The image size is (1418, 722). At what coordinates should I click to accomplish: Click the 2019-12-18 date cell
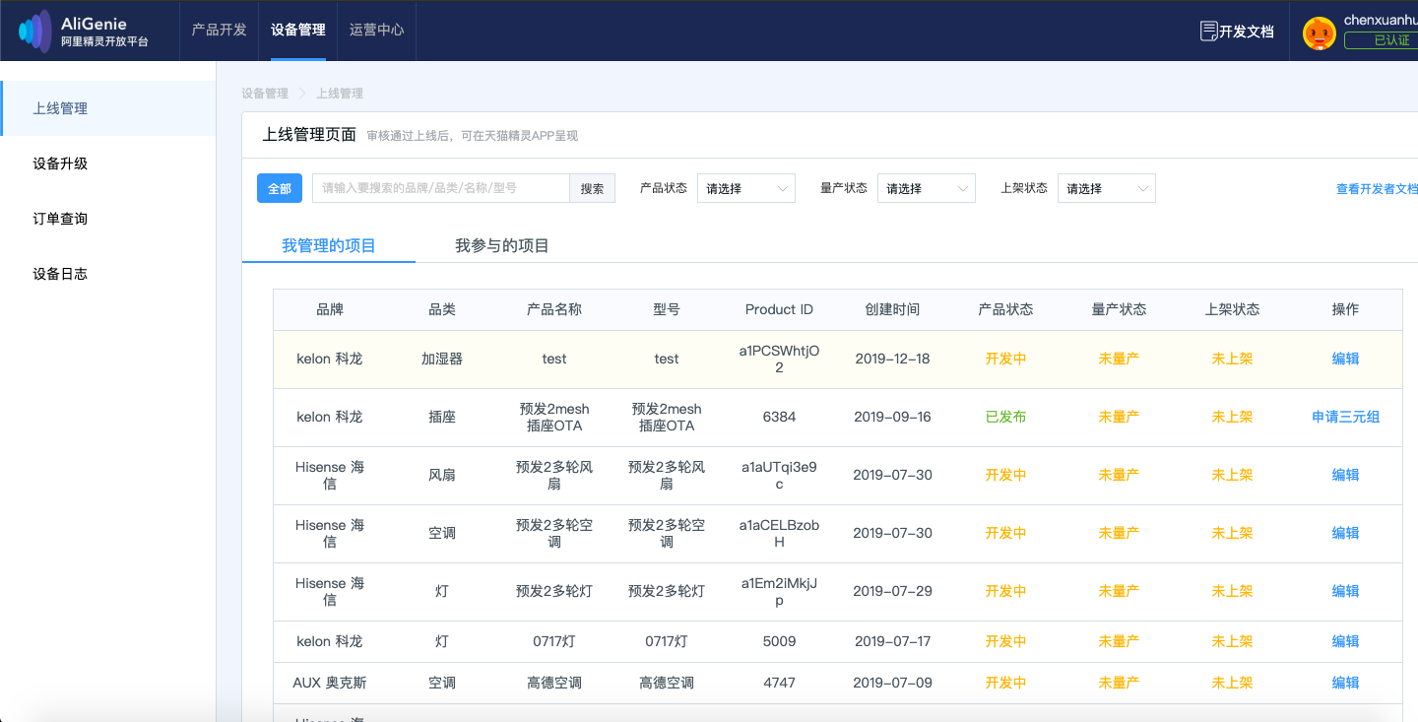pos(892,359)
